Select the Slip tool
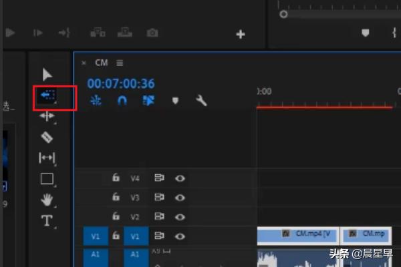The image size is (401, 267). coord(47,158)
